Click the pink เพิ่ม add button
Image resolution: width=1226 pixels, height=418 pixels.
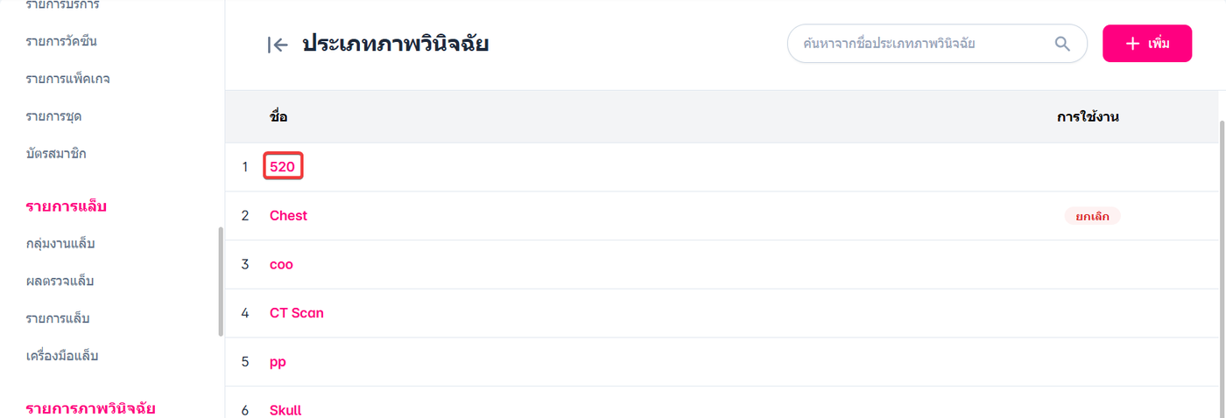(x=1146, y=44)
